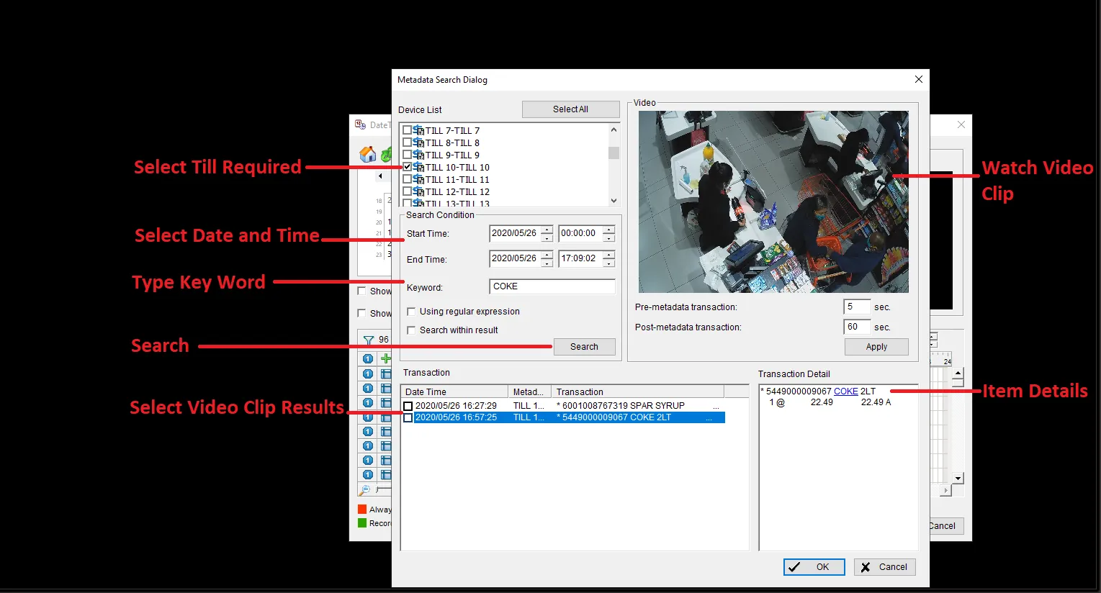Click the Date Time column header
This screenshot has height=593, width=1101.
pyautogui.click(x=454, y=391)
